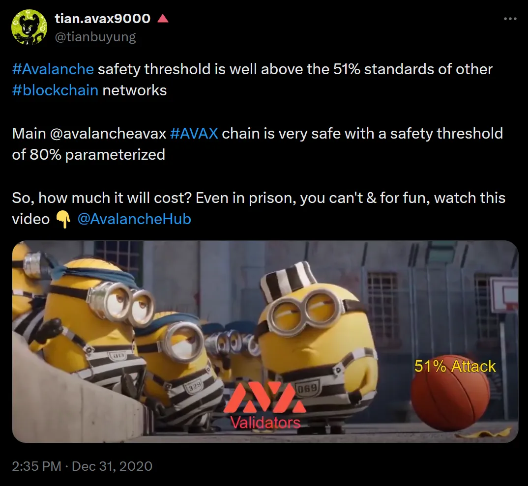Image resolution: width=528 pixels, height=486 pixels.
Task: Click the Validators label in the video
Action: [x=265, y=423]
